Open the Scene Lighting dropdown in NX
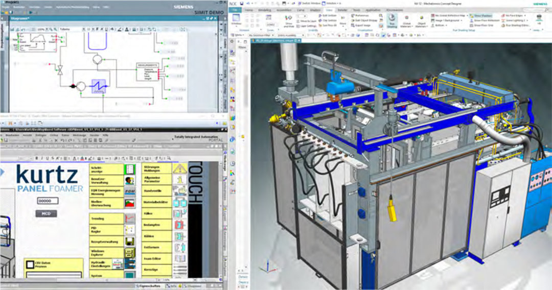 pos(516,21)
